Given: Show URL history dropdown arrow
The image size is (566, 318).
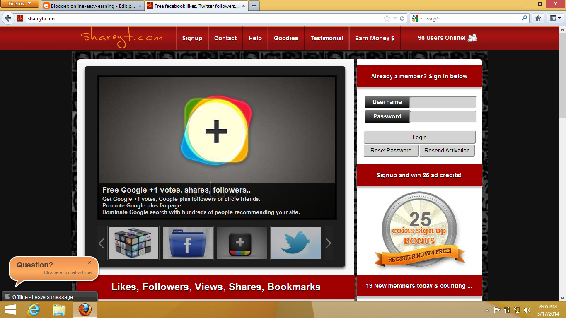Looking at the screenshot, I should 395,18.
